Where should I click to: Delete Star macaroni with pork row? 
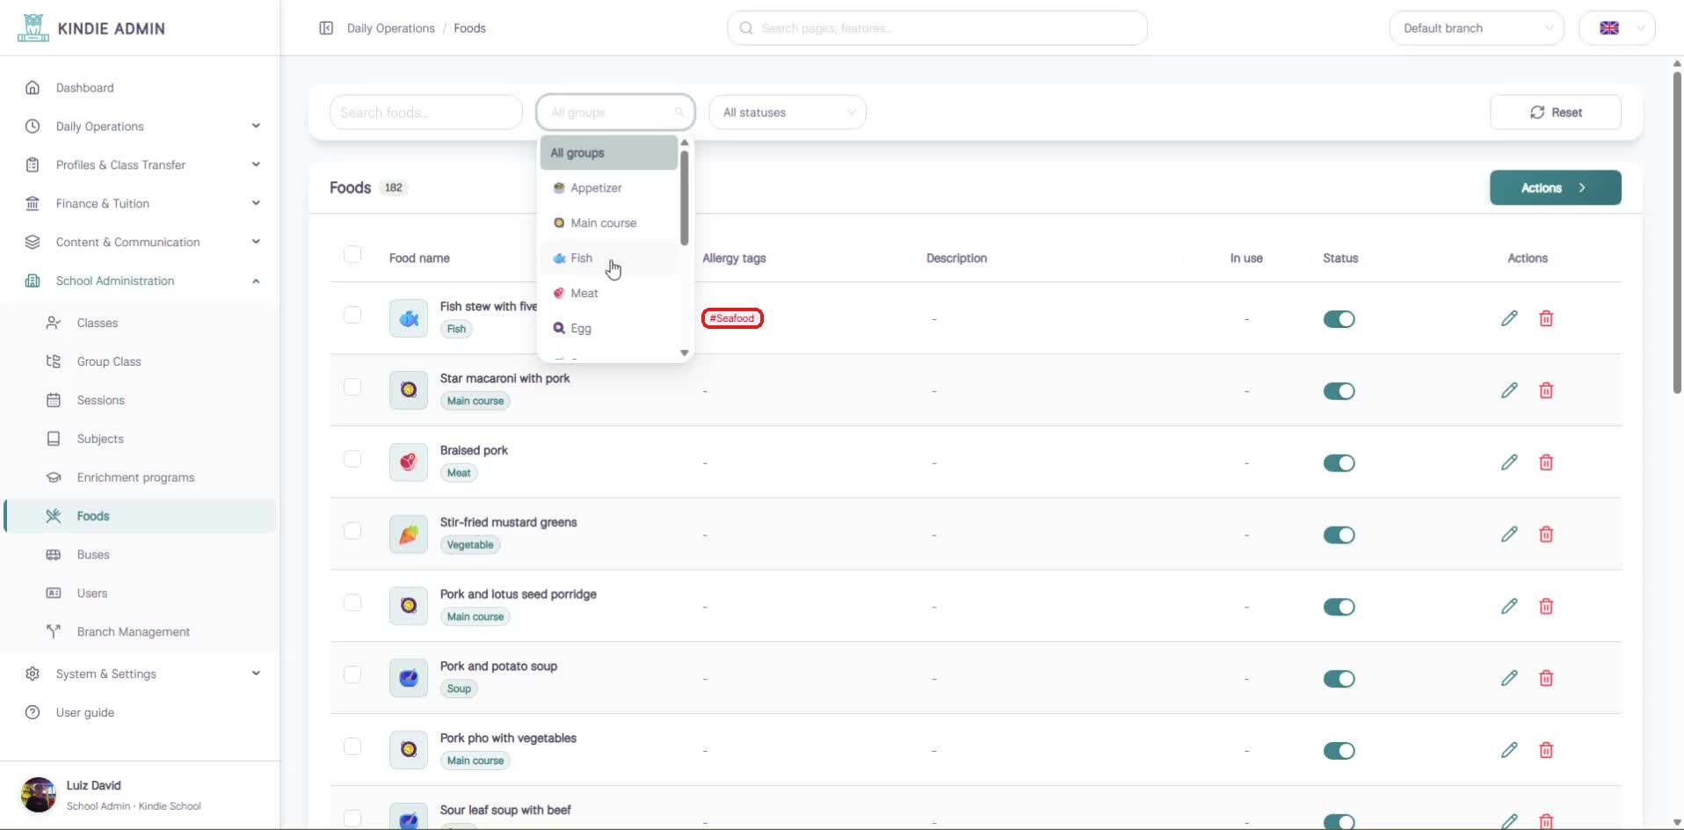coord(1546,390)
